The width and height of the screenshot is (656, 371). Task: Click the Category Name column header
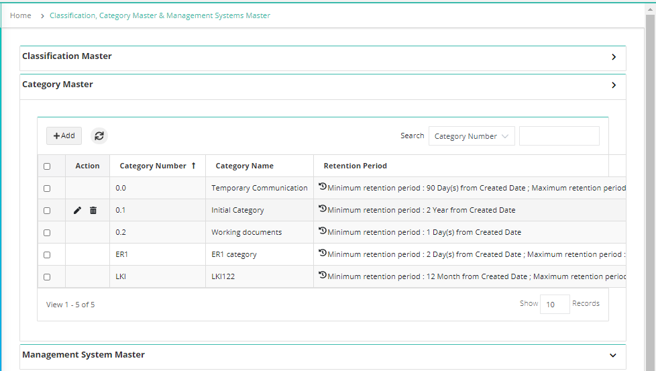(x=244, y=166)
